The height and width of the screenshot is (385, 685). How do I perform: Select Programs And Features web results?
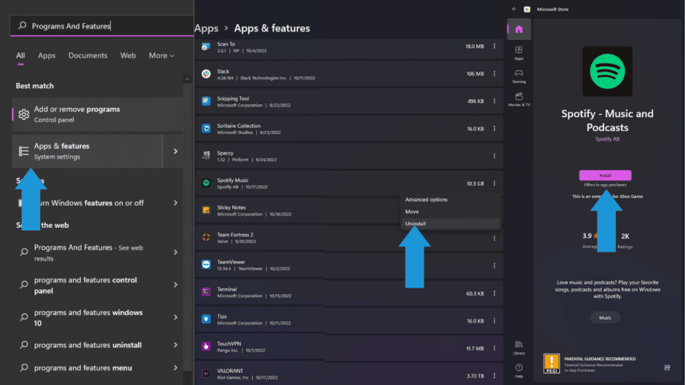tap(98, 253)
